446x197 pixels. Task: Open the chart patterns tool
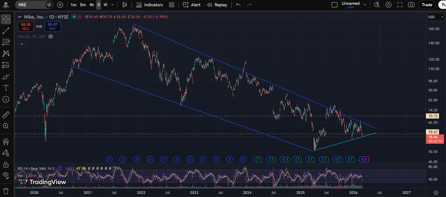click(6, 54)
